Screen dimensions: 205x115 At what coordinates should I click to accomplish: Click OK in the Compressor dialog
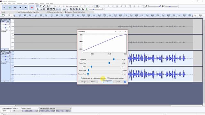[x=108, y=82]
